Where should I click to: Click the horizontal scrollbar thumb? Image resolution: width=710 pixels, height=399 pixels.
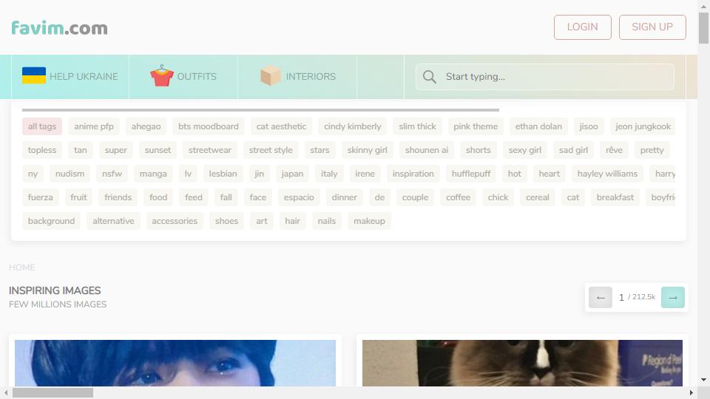click(x=53, y=392)
